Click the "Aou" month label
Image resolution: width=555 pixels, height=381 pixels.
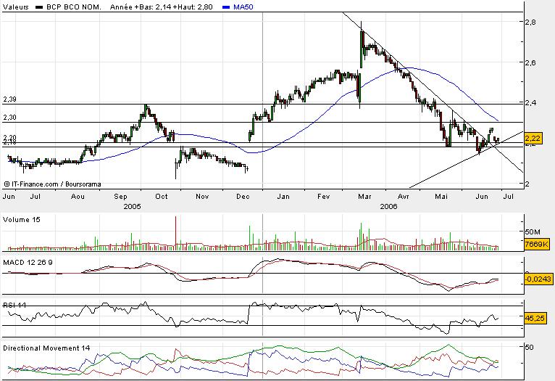pos(78,197)
